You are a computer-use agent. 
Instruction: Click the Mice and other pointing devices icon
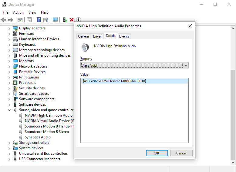15,55
